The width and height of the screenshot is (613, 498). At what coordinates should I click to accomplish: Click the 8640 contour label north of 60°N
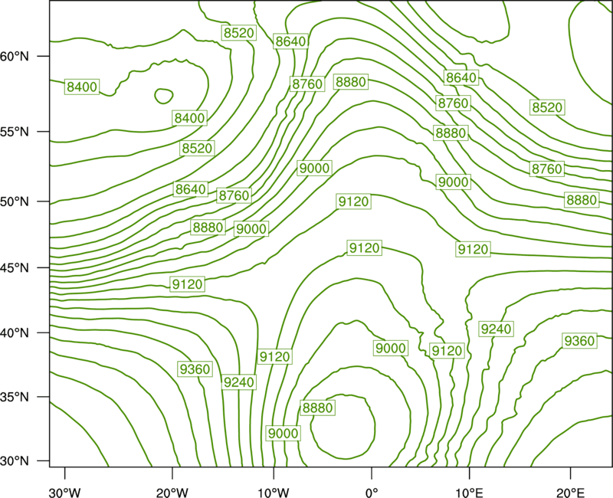tap(290, 41)
